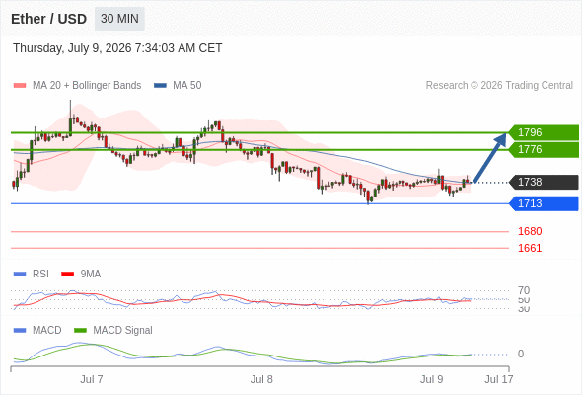
Task: Click the MA 20 + Bollinger Bands legend swatch
Action: tap(20, 86)
